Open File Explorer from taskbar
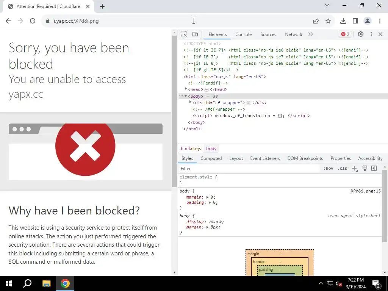 [x=46, y=283]
